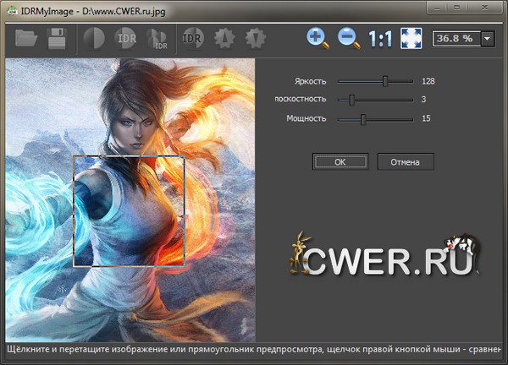Fit image to window with arrows icon
The height and width of the screenshot is (365, 508).
[x=411, y=38]
